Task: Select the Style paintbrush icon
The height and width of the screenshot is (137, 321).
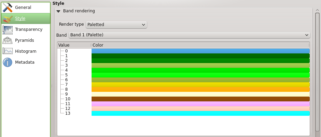Action: pos(8,18)
